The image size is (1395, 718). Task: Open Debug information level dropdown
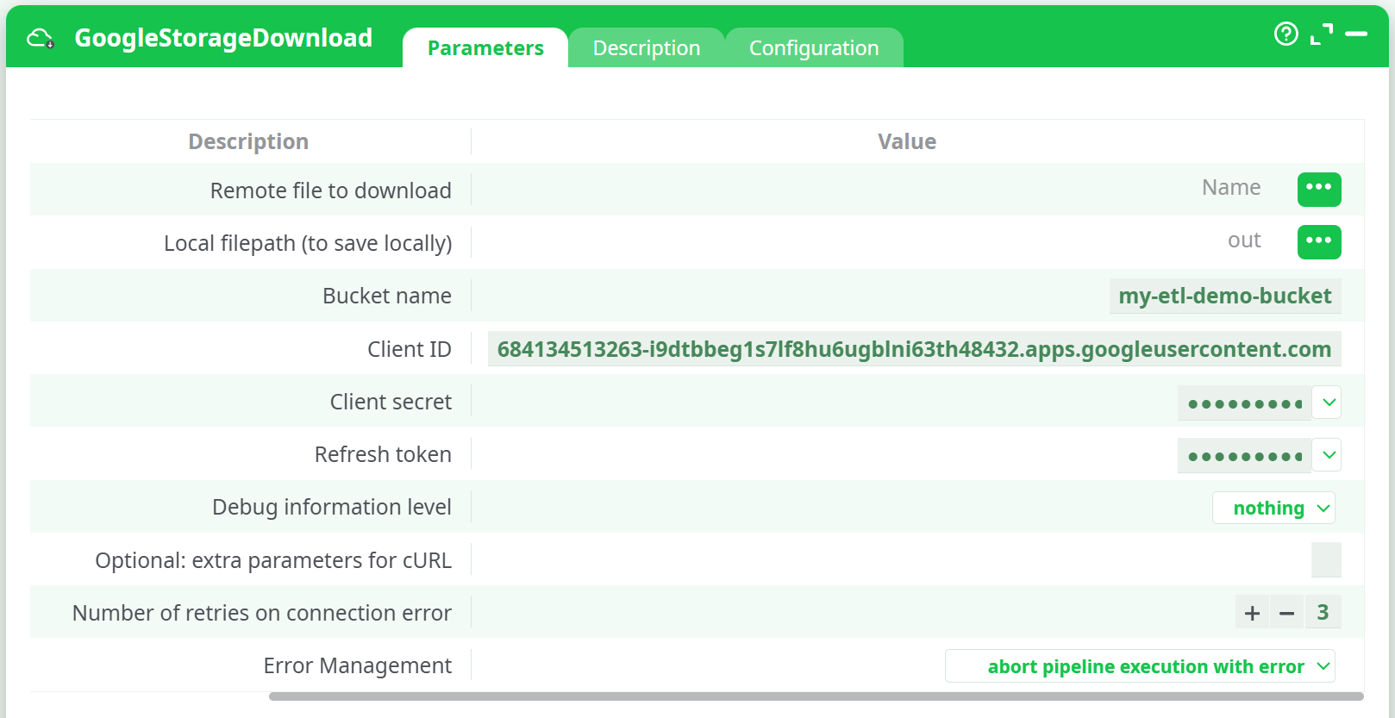pos(1273,509)
